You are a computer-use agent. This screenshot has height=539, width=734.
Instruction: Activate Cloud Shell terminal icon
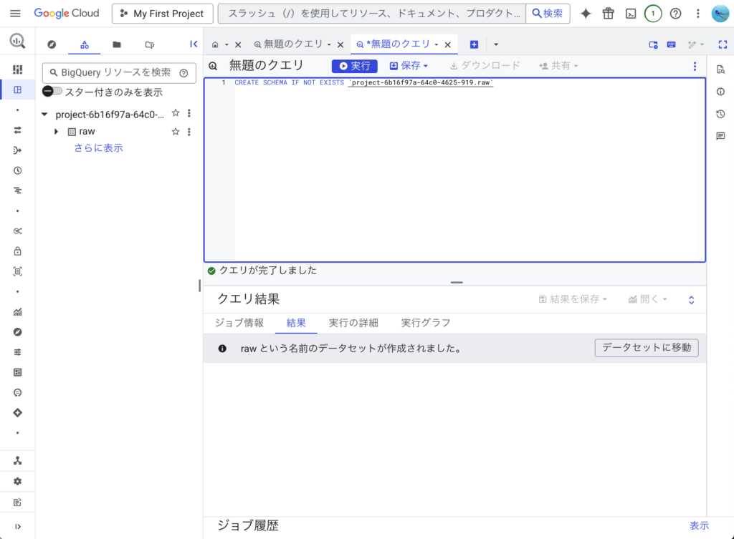click(630, 14)
